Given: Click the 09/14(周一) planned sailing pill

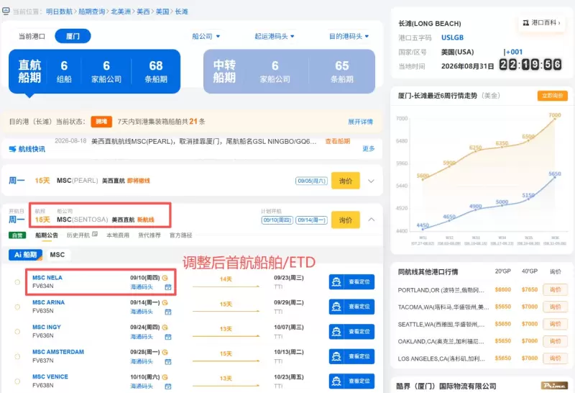Looking at the screenshot, I should (311, 220).
